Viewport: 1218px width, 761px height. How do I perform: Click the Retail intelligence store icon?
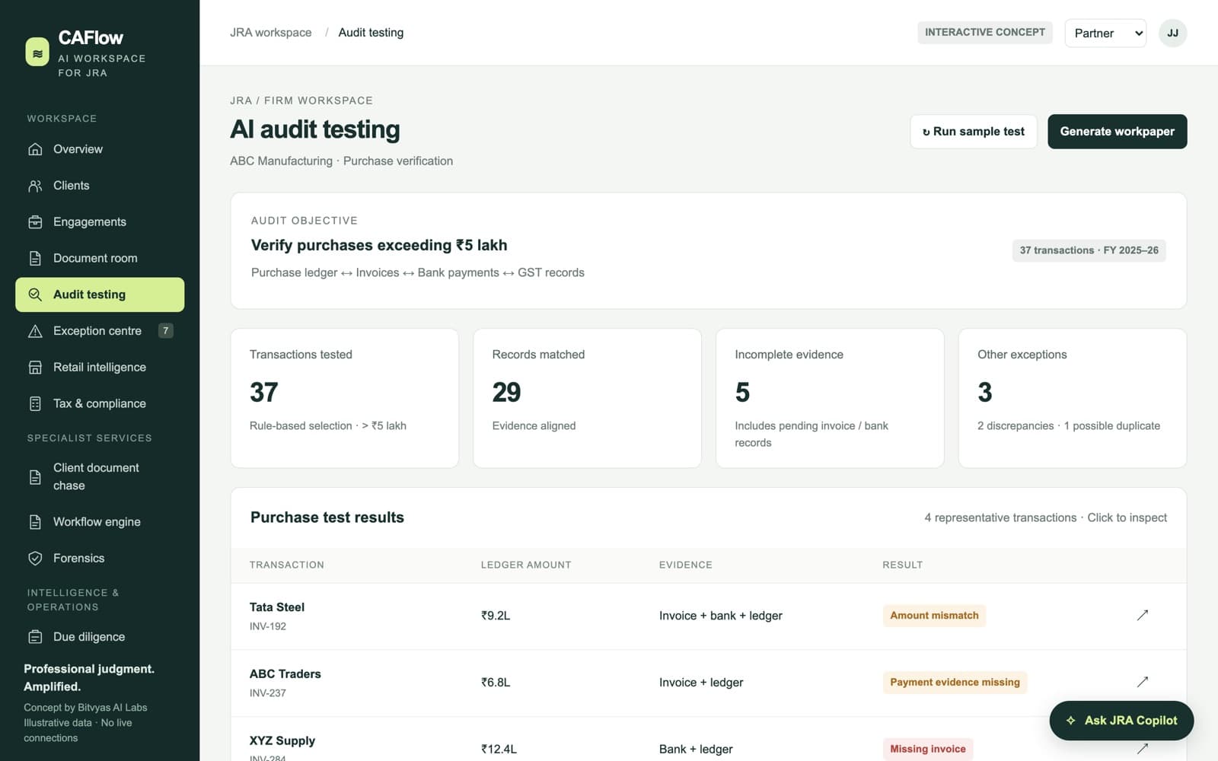coord(35,368)
